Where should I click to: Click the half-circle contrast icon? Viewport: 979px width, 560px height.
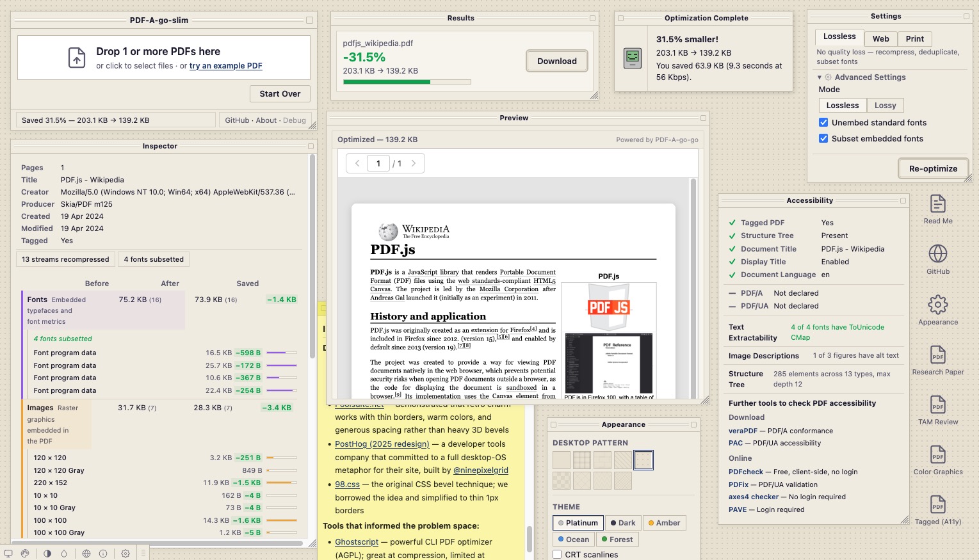(47, 554)
